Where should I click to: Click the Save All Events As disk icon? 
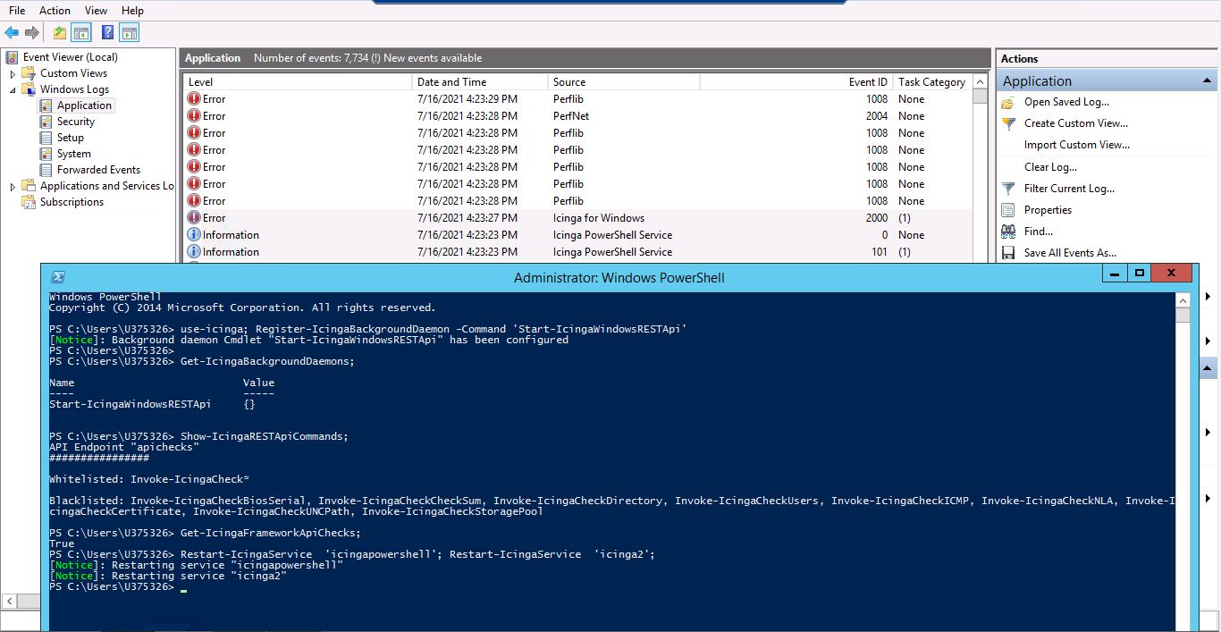[1006, 252]
